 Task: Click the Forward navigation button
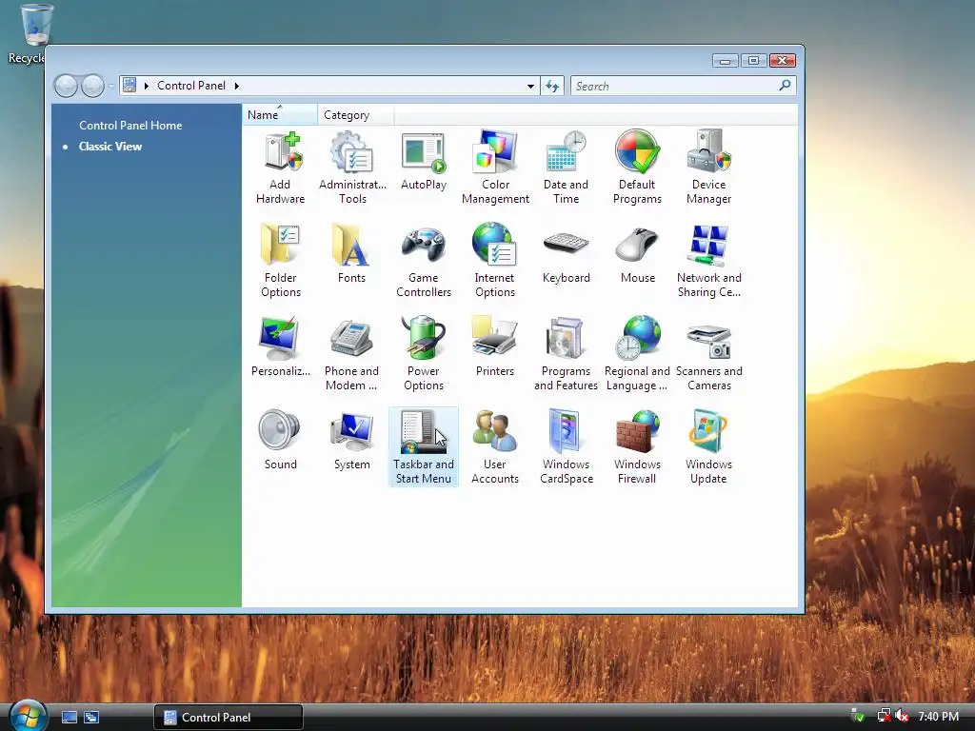click(x=92, y=86)
